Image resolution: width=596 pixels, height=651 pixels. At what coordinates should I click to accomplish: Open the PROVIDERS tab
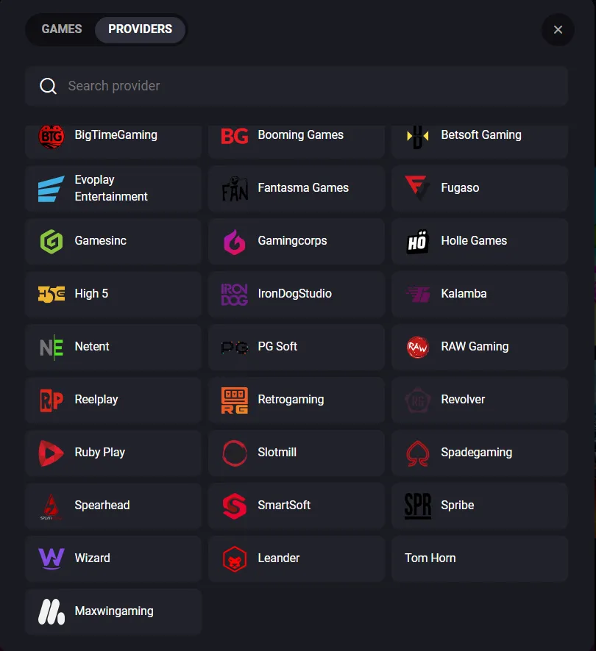coord(140,29)
